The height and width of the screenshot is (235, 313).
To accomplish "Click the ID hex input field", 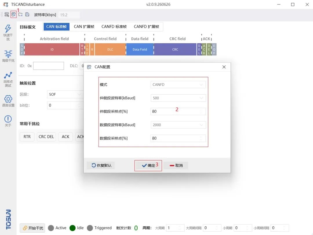I will click(48, 66).
